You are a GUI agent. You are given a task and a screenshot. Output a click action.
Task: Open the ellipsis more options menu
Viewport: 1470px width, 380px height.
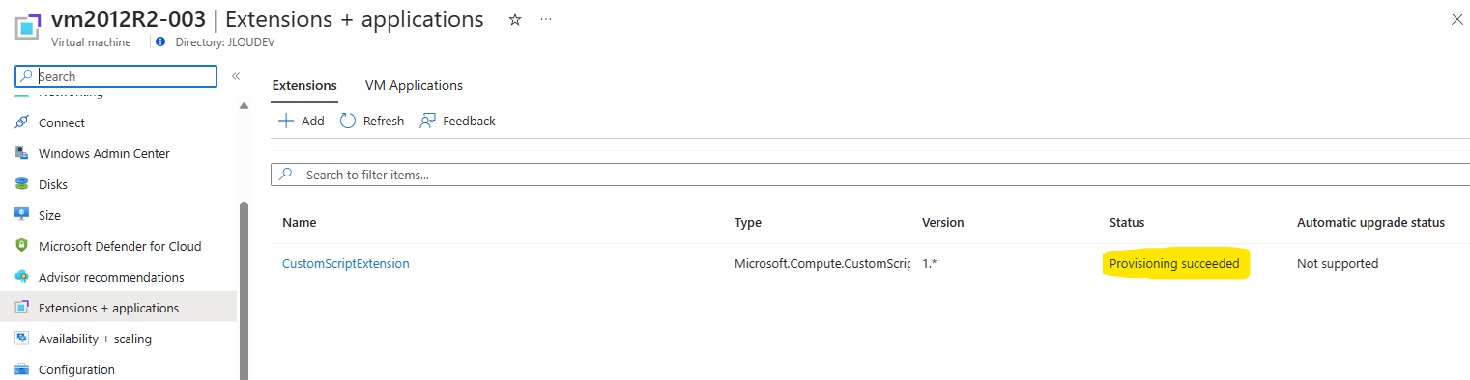547,19
